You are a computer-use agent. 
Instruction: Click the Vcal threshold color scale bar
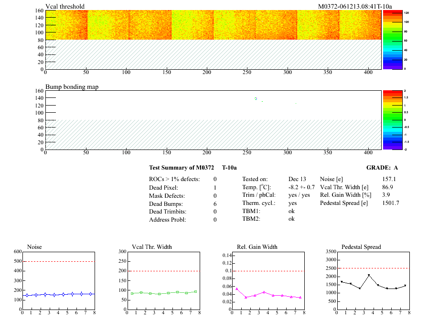tap(393, 40)
